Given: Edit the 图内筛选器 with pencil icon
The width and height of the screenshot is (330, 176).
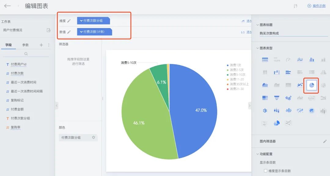Looking at the screenshot, I should tap(325, 141).
